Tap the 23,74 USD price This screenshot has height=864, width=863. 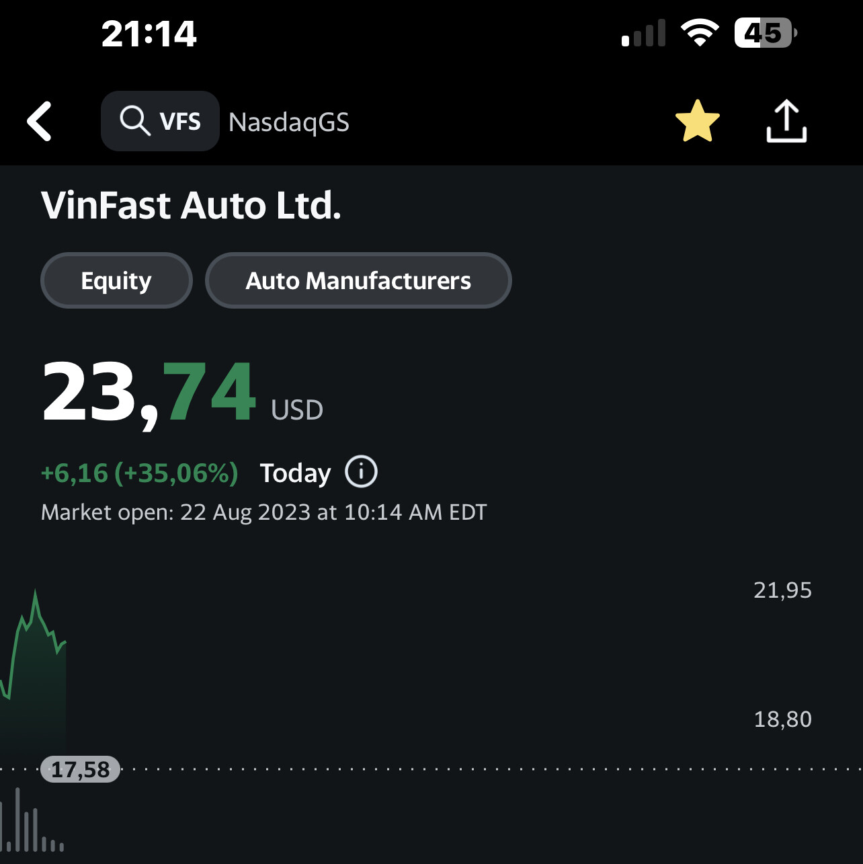pos(181,393)
